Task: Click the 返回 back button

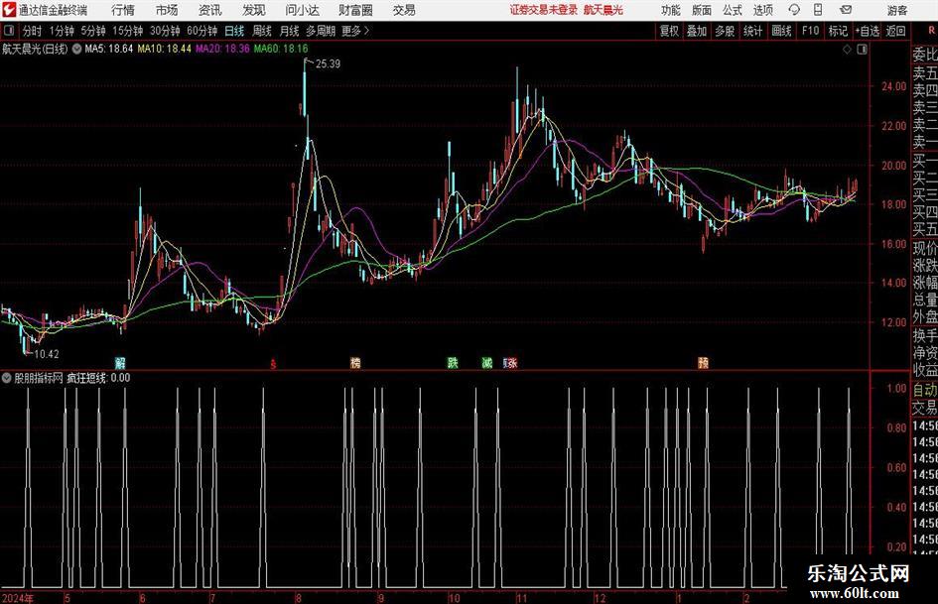Action: coord(895,31)
